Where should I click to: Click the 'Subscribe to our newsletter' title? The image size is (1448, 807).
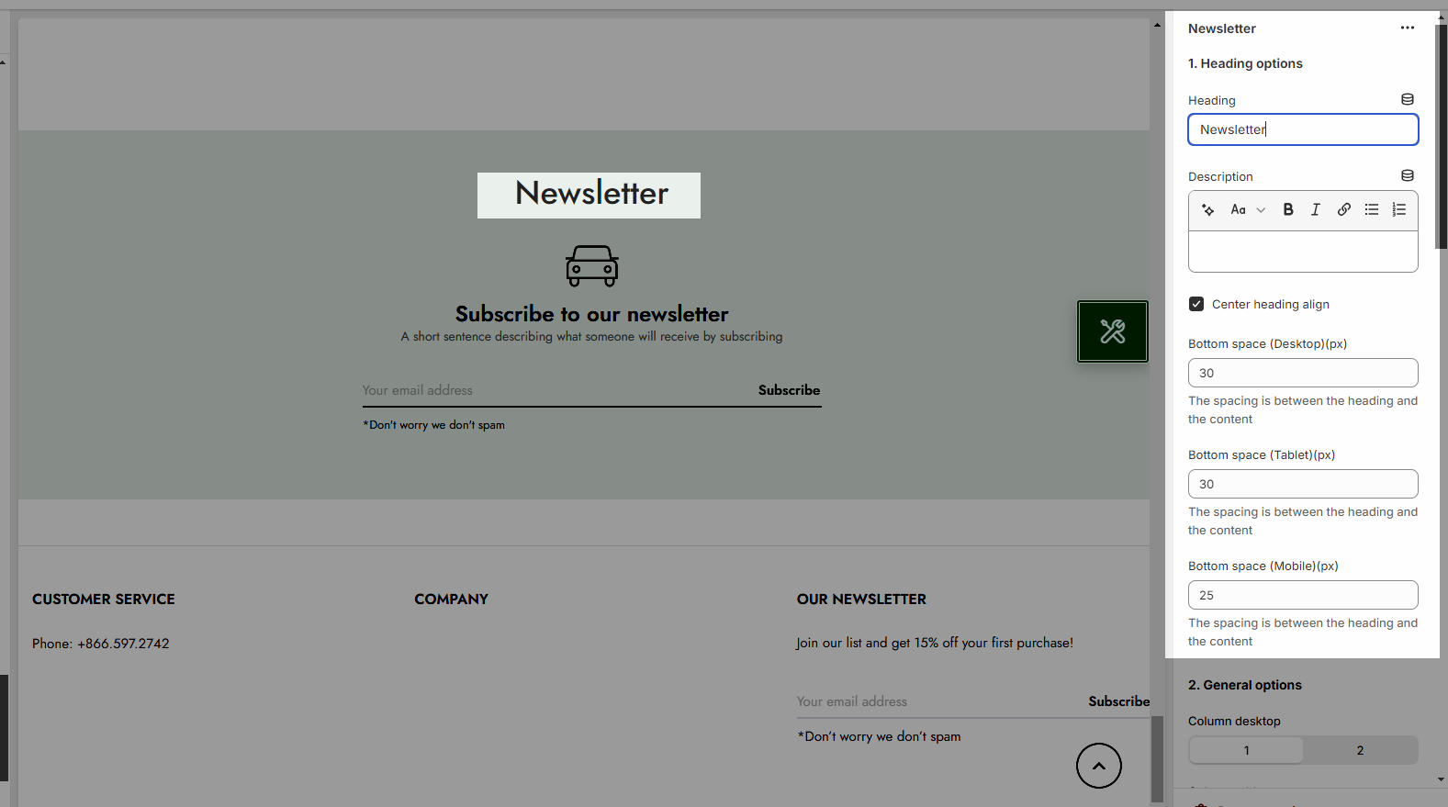point(592,314)
